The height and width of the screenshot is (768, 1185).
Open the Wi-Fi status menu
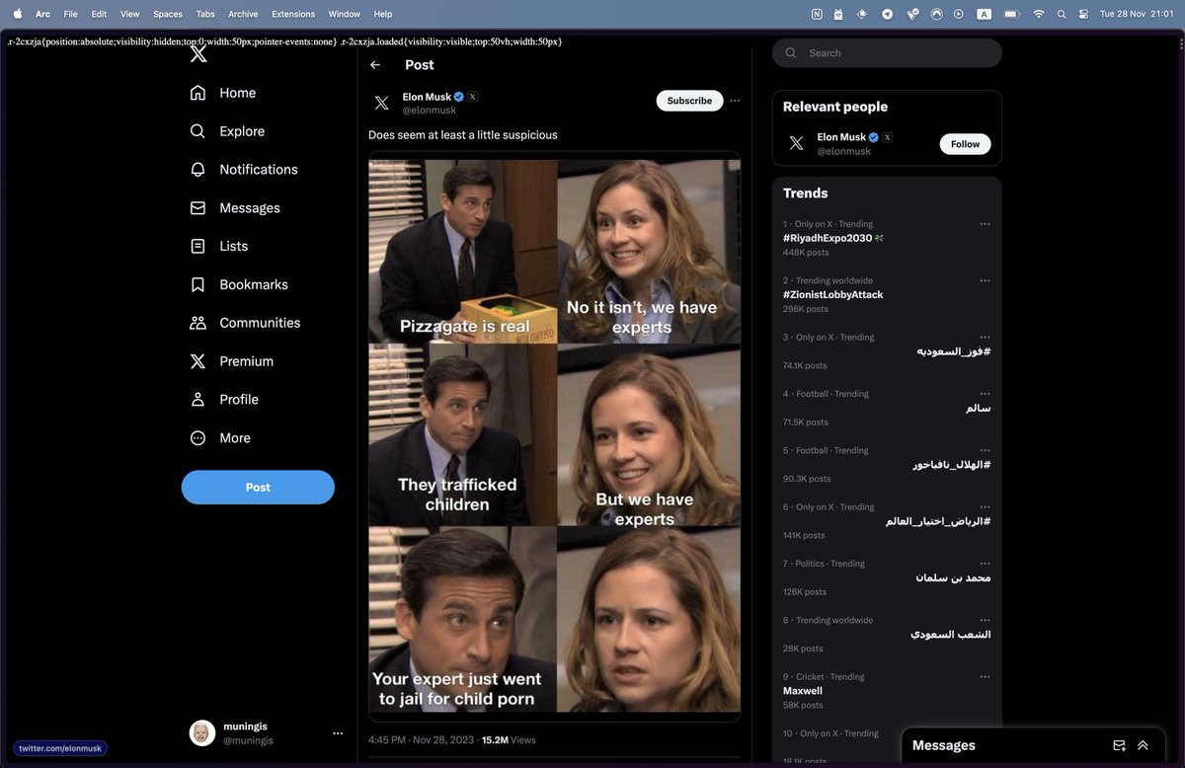(1039, 14)
